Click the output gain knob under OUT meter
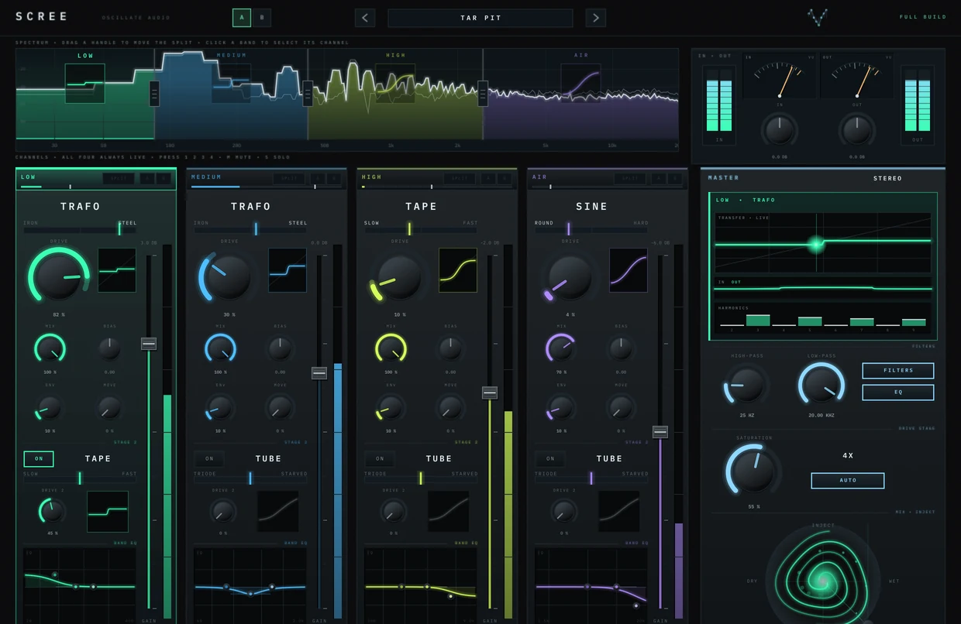 click(856, 130)
